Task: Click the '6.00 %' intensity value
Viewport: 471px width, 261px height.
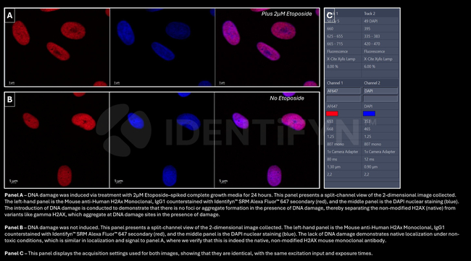Action: [x=370, y=67]
